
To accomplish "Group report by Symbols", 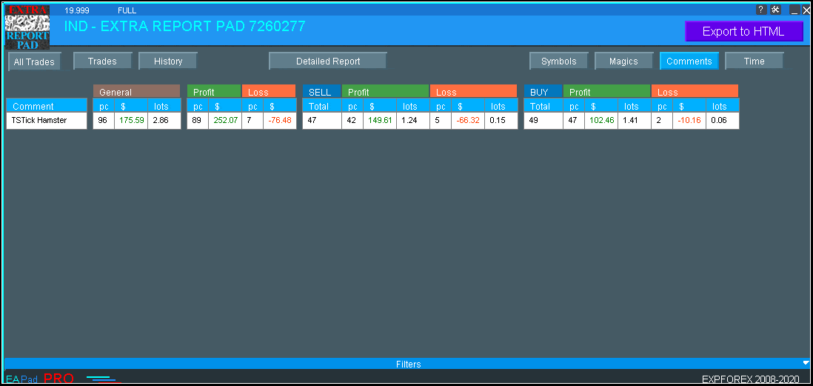I will coord(558,61).
